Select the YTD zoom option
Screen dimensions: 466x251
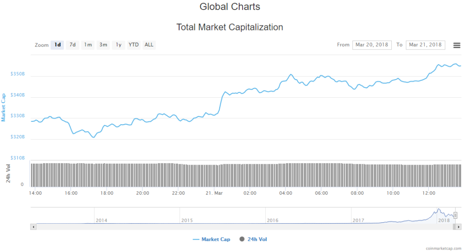click(133, 45)
